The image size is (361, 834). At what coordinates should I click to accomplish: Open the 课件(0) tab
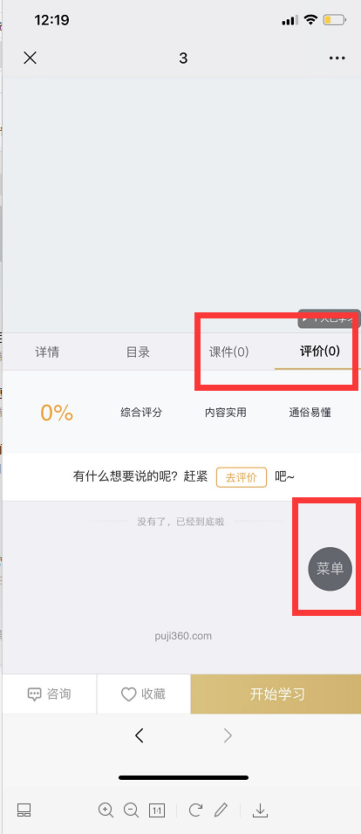[x=229, y=352]
